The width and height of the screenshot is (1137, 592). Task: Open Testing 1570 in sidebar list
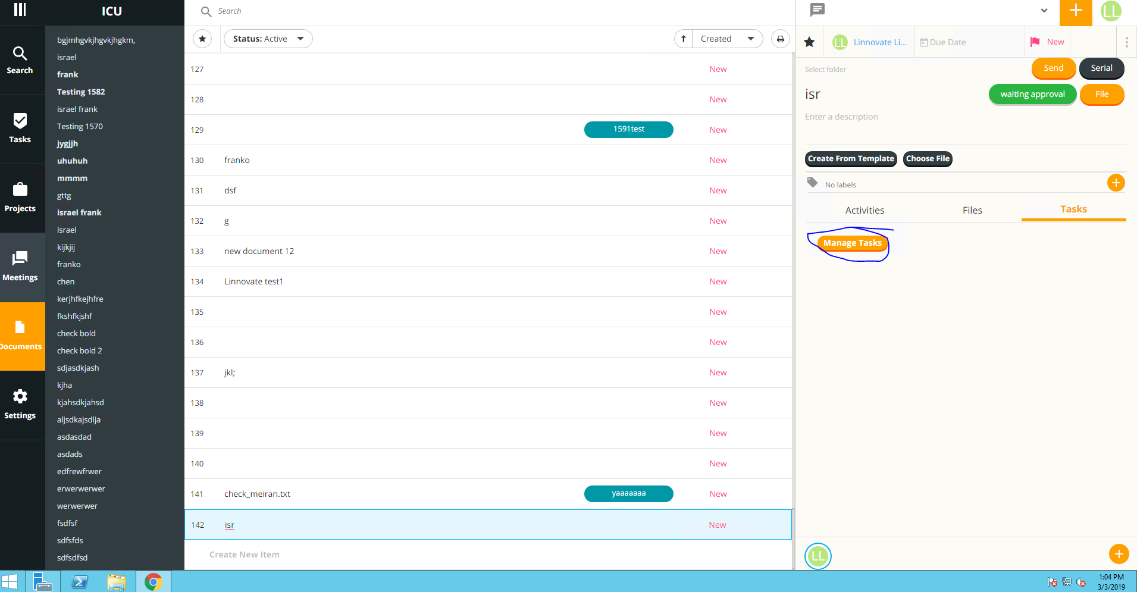click(x=80, y=126)
